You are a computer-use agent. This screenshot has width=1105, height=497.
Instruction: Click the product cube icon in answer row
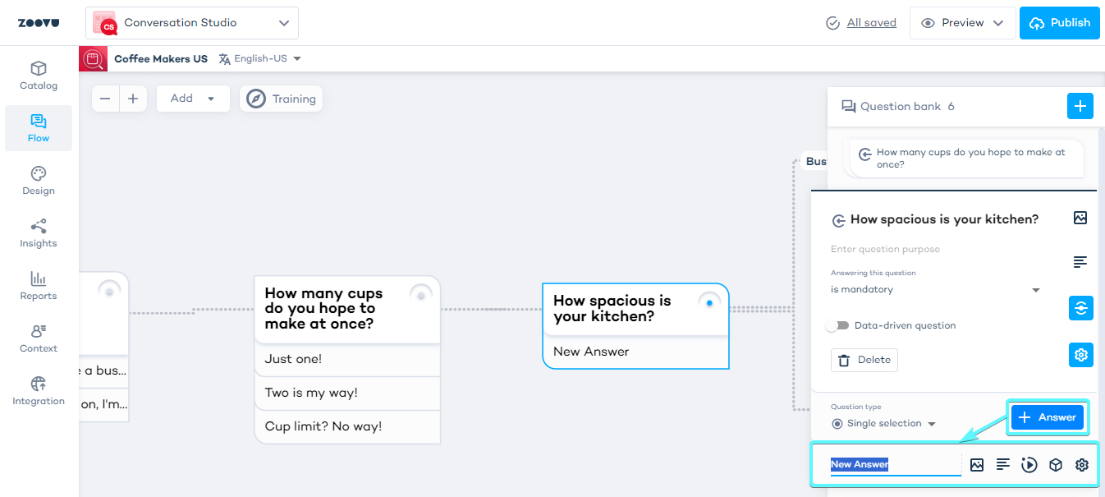(1056, 465)
